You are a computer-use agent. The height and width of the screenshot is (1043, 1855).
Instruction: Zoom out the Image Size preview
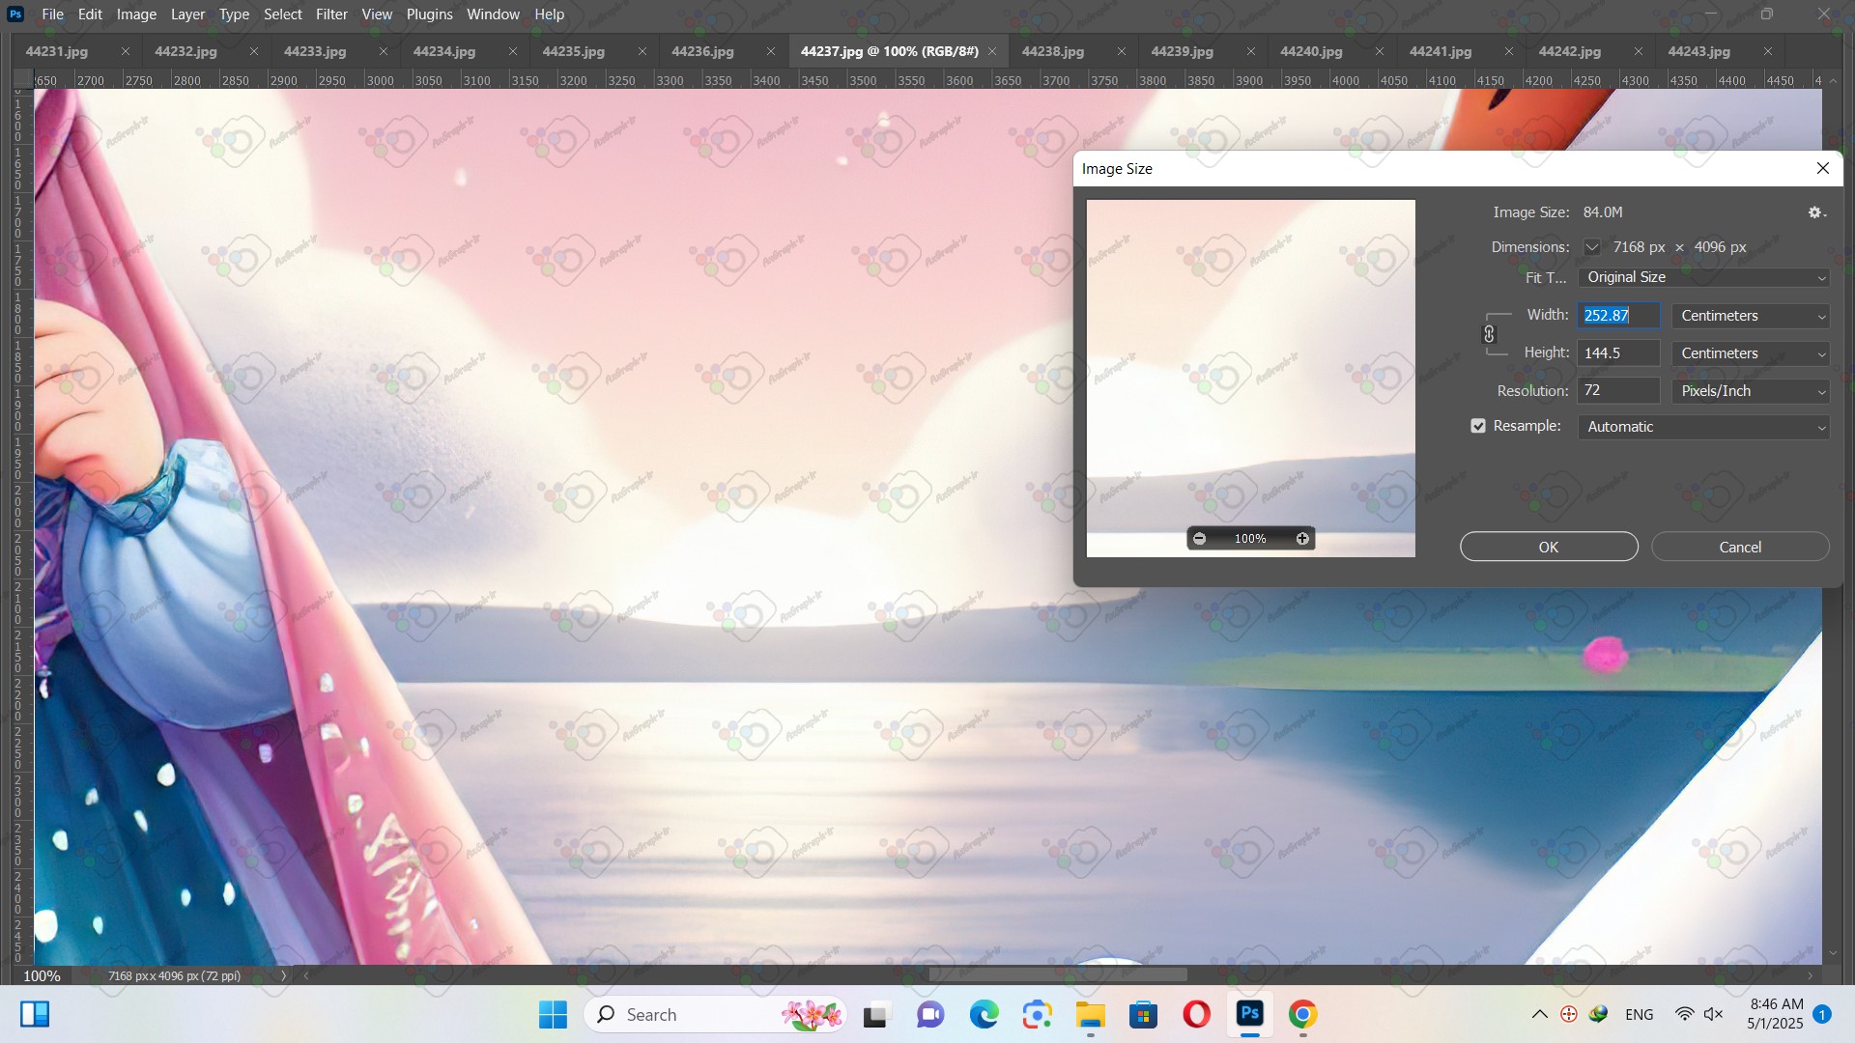click(x=1199, y=539)
